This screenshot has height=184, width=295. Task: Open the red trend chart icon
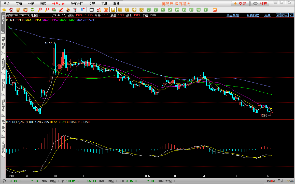click(x=99, y=10)
